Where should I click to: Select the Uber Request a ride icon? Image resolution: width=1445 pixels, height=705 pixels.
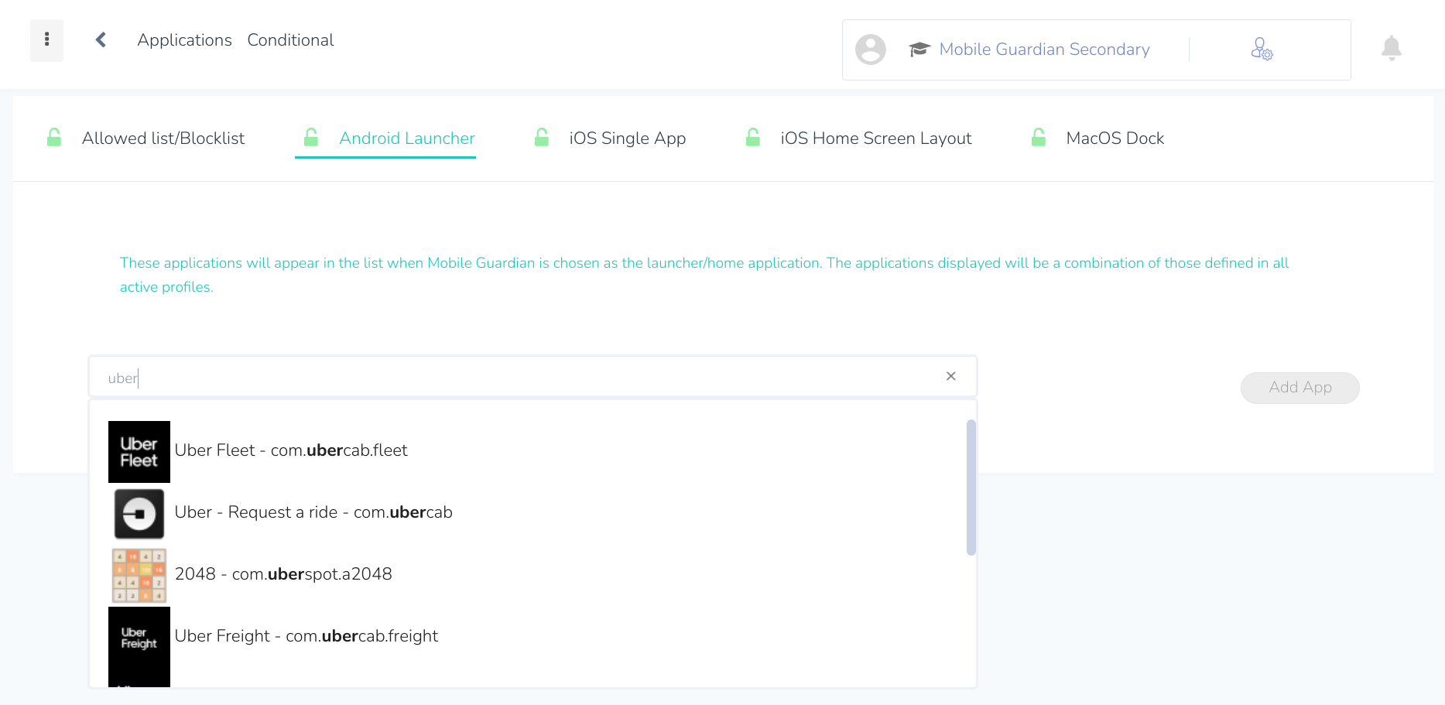coord(139,514)
